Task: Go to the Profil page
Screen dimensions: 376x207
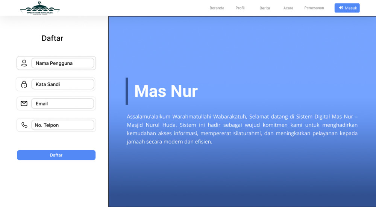Action: (240, 8)
